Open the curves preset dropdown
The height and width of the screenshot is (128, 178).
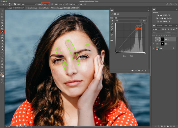coord(131,18)
